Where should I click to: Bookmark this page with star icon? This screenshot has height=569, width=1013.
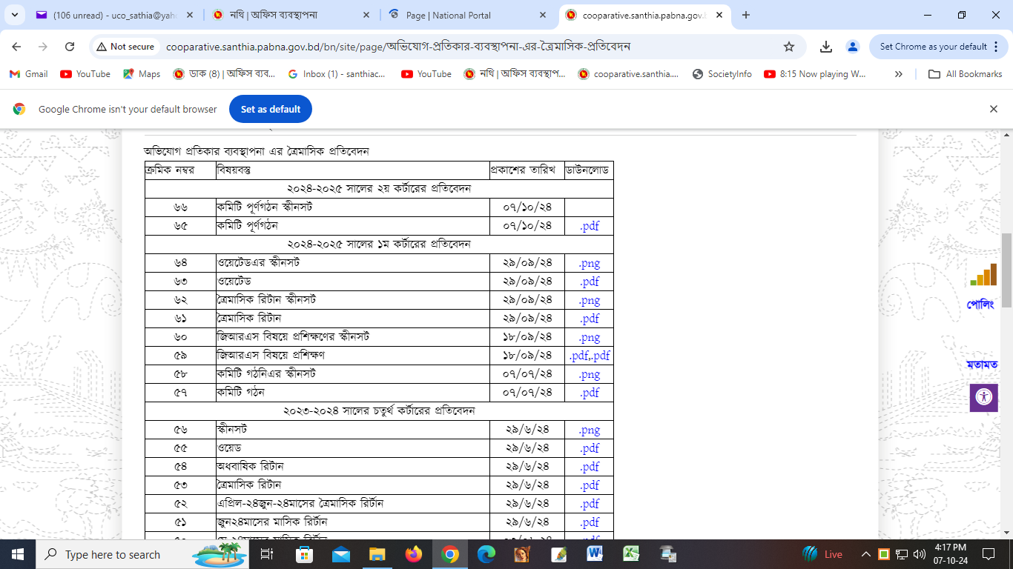[789, 47]
